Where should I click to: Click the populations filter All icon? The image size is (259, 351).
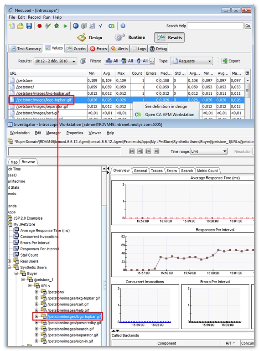pyautogui.click(x=112, y=61)
